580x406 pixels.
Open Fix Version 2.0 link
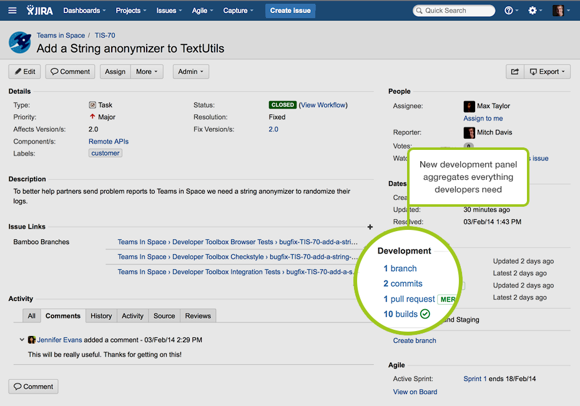click(273, 129)
